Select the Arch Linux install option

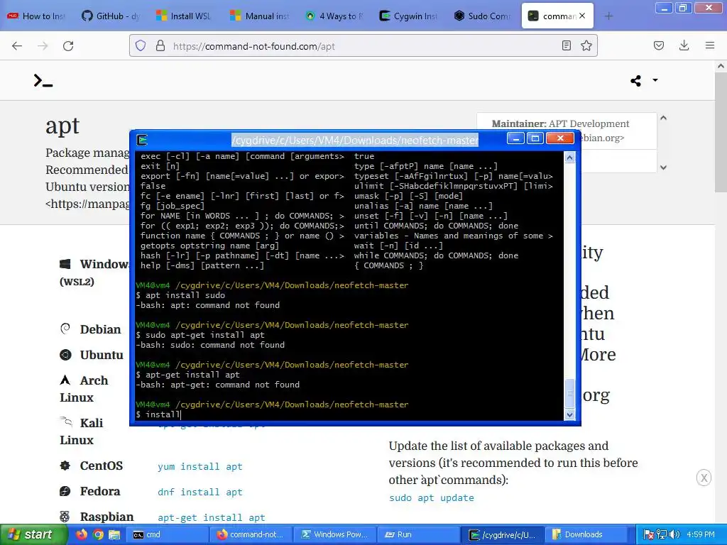click(84, 389)
